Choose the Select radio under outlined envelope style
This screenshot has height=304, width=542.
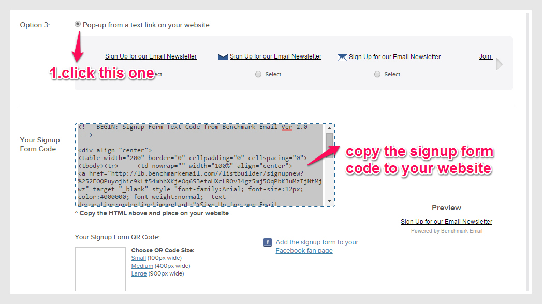377,75
